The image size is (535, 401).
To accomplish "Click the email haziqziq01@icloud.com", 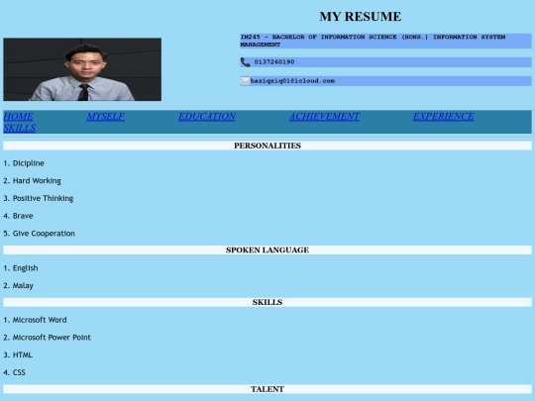I will pos(292,81).
